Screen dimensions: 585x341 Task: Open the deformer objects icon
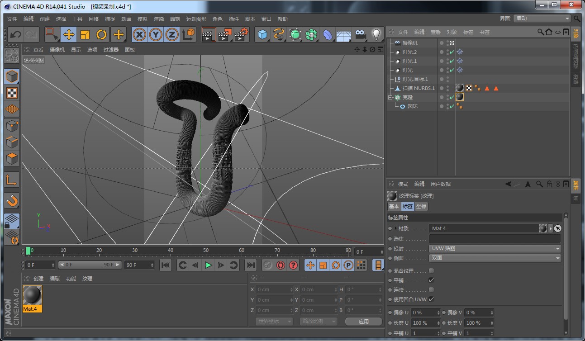[328, 34]
